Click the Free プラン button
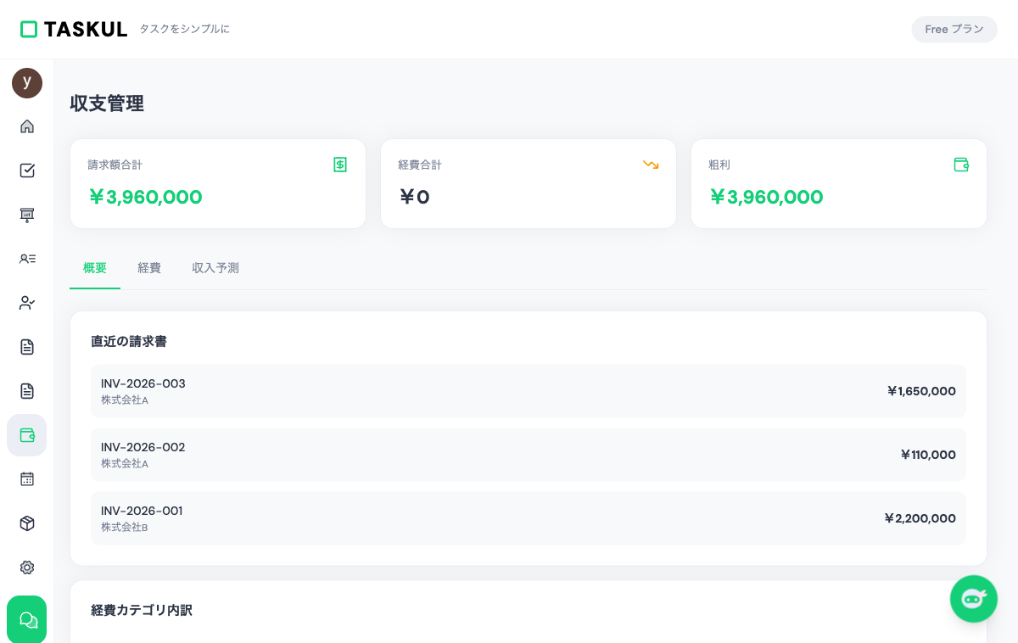 [954, 30]
